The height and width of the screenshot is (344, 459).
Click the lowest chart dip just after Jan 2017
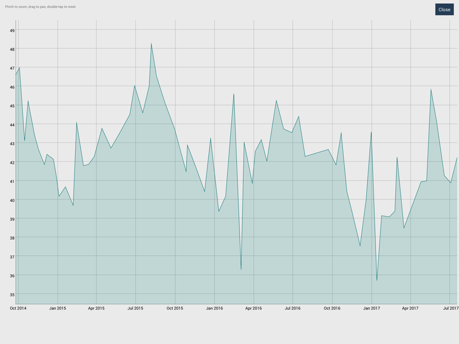pyautogui.click(x=377, y=280)
